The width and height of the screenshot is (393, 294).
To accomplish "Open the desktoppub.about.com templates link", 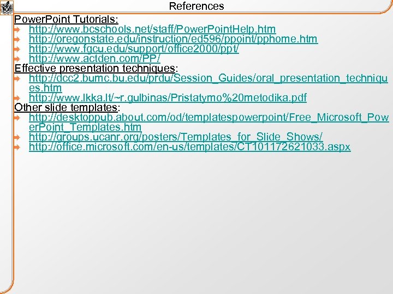I will tap(209, 122).
